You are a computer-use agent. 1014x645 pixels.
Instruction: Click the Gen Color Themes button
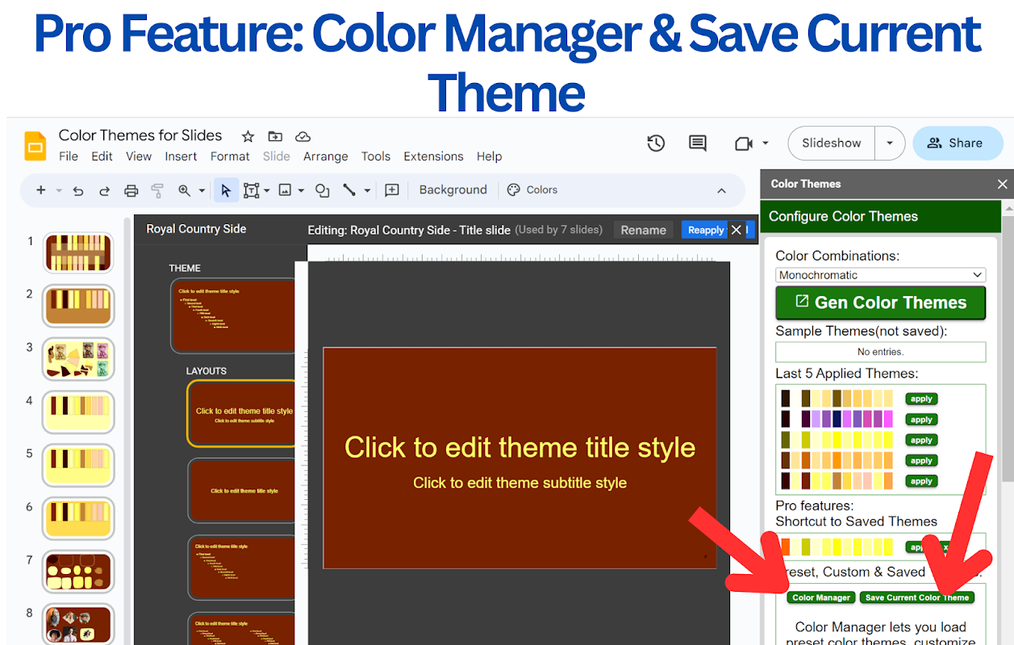(881, 303)
